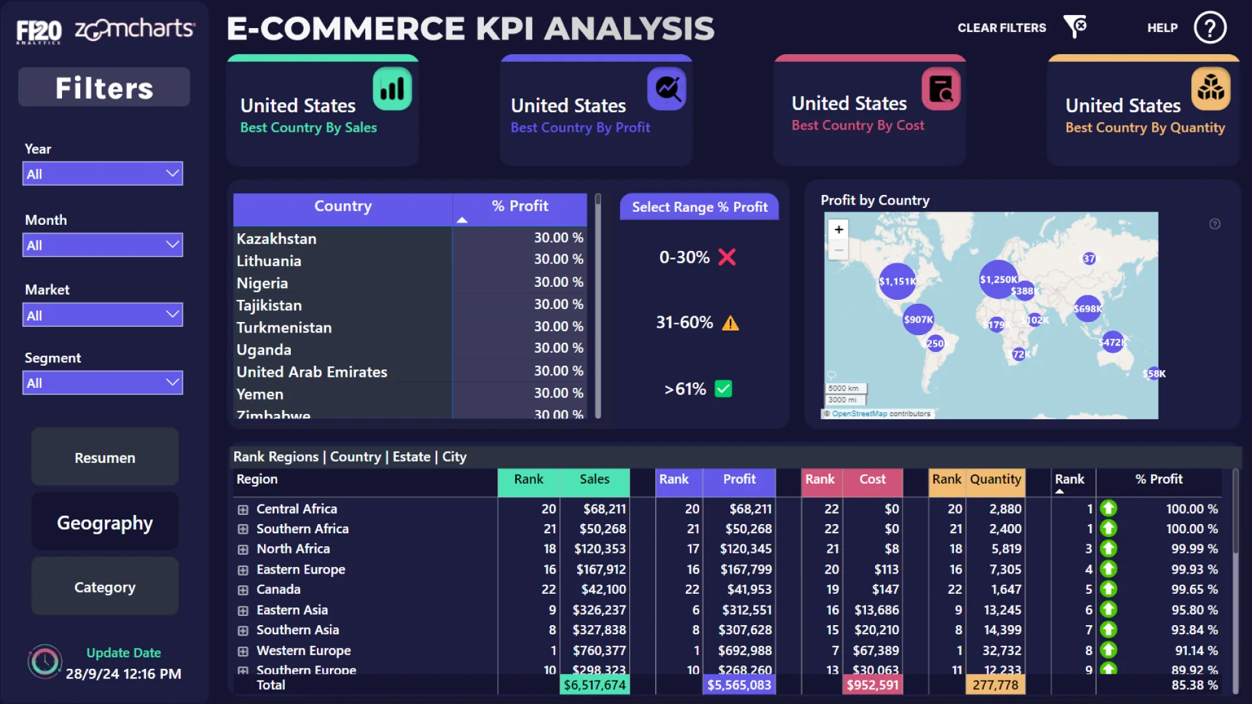Select United Arab Emirates in country table

(x=410, y=372)
